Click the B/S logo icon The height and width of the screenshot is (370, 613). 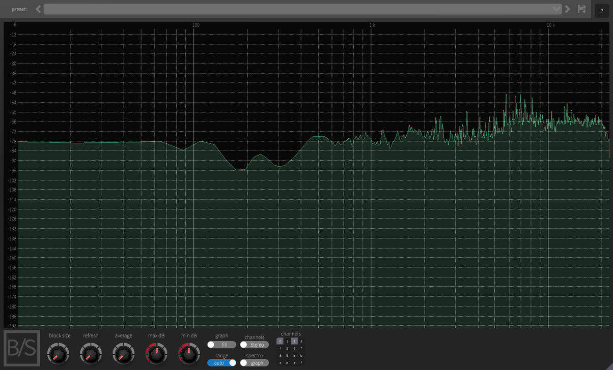click(x=22, y=348)
